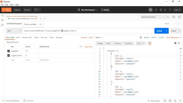Open the notifications bell icon
Viewport: 183px width, 103px height.
point(165,10)
